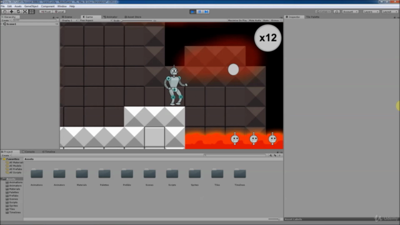Open the Account dropdown
Viewport: 400px width, 225px height.
[350, 12]
